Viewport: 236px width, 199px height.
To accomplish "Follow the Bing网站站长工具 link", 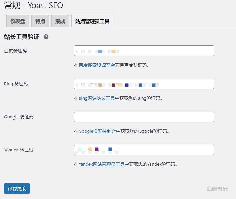I will (x=97, y=98).
